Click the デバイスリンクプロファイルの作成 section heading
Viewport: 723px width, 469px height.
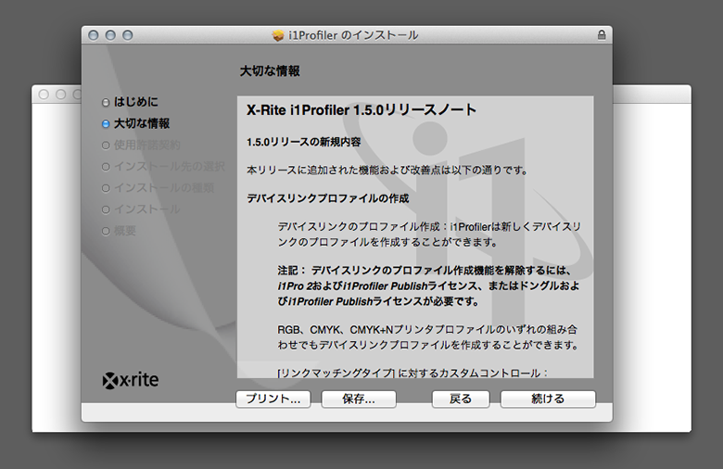pos(327,198)
